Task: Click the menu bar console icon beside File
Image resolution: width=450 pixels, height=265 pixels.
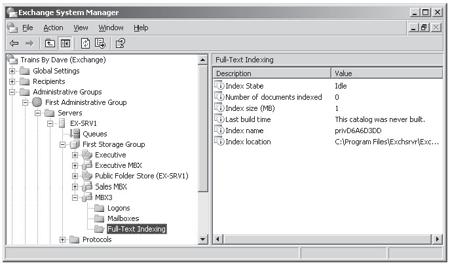Action: pos(12,28)
